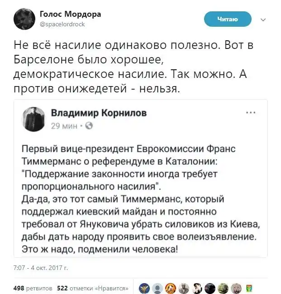
Task: Click the leopard face liker avatar
Action: click(236, 287)
